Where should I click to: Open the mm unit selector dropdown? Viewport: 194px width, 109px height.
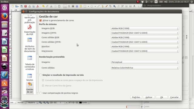13,102
